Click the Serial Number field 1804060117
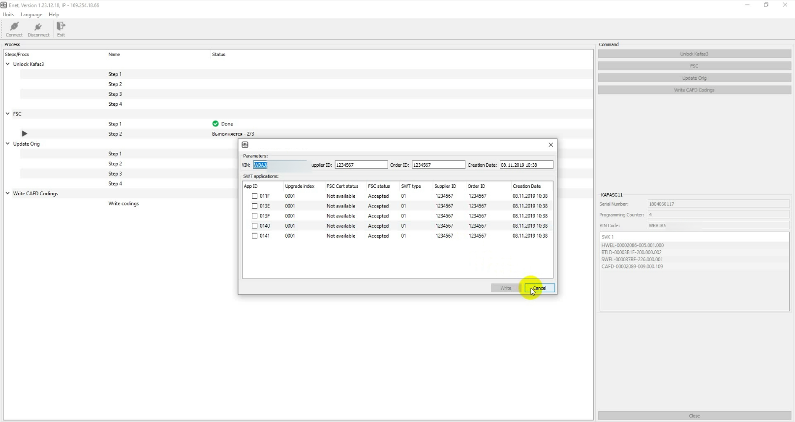Image resolution: width=795 pixels, height=422 pixels. coord(718,204)
